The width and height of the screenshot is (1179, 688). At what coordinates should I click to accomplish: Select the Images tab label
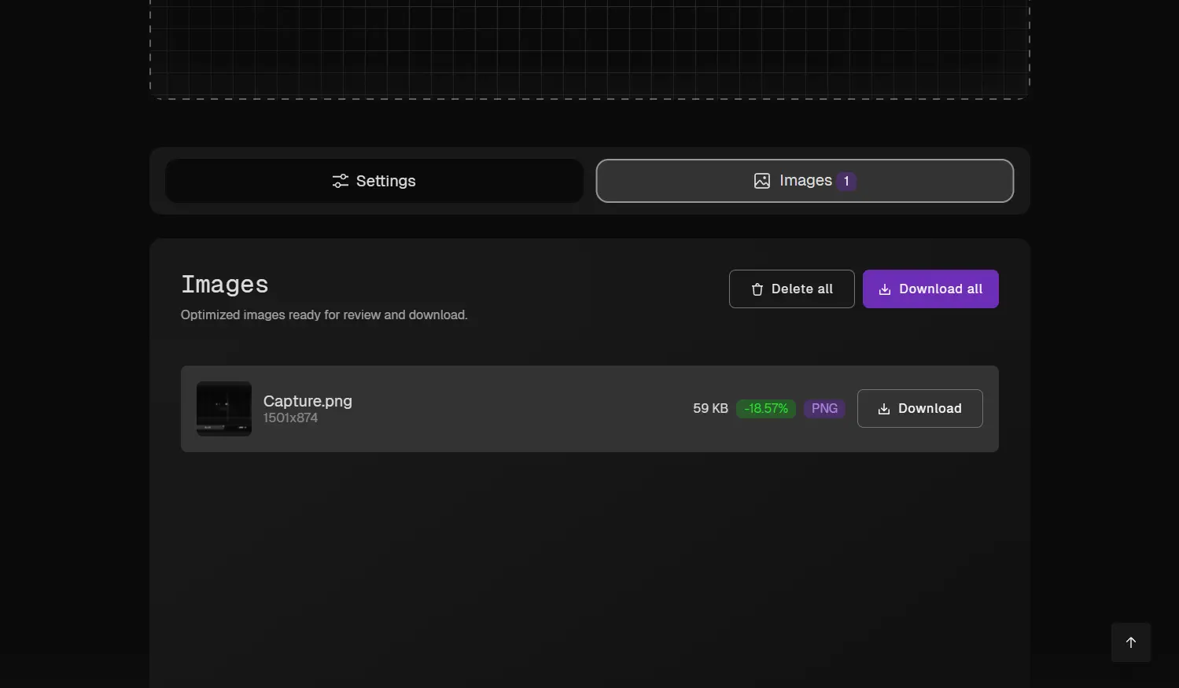(x=805, y=181)
